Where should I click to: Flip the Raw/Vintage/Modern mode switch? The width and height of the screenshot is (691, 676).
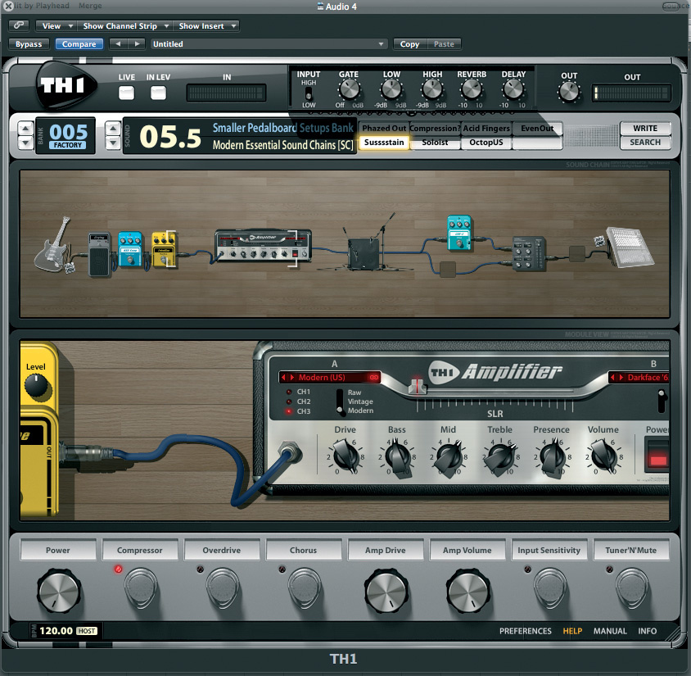pos(340,402)
